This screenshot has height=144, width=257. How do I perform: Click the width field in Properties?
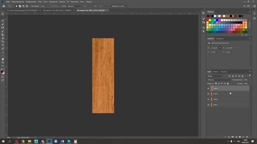pos(214,48)
